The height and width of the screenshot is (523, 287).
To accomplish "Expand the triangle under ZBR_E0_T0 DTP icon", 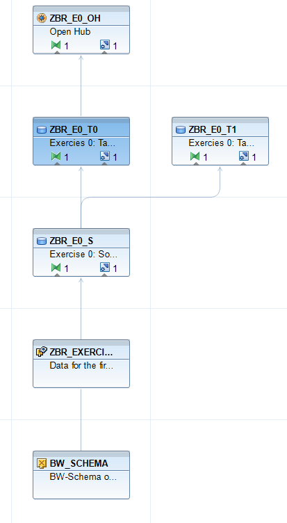I will [105, 163].
